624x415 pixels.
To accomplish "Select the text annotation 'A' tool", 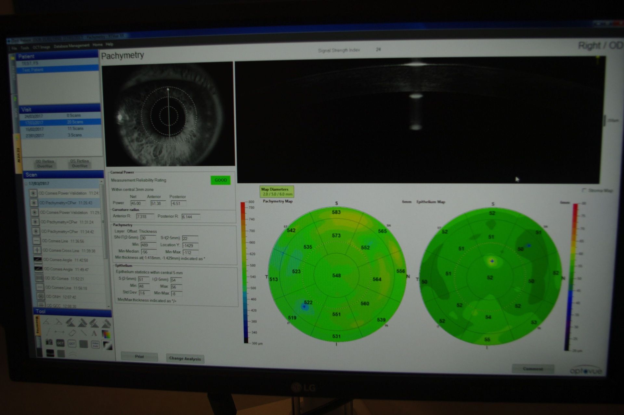I will (x=94, y=333).
